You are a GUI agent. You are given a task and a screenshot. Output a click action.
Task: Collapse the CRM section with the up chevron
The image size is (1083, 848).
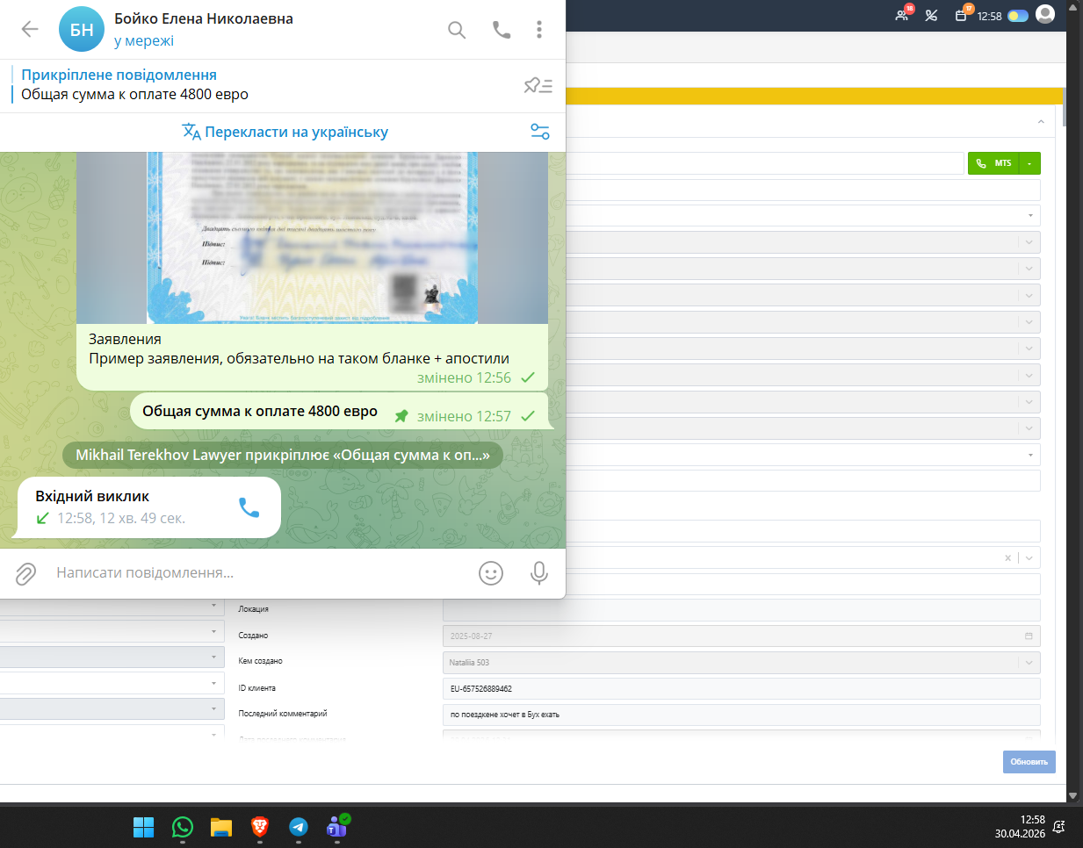[x=1041, y=122]
